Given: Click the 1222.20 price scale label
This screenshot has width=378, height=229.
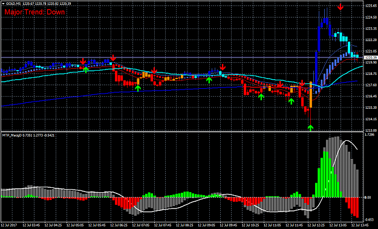Looking at the screenshot, I should [x=371, y=40].
